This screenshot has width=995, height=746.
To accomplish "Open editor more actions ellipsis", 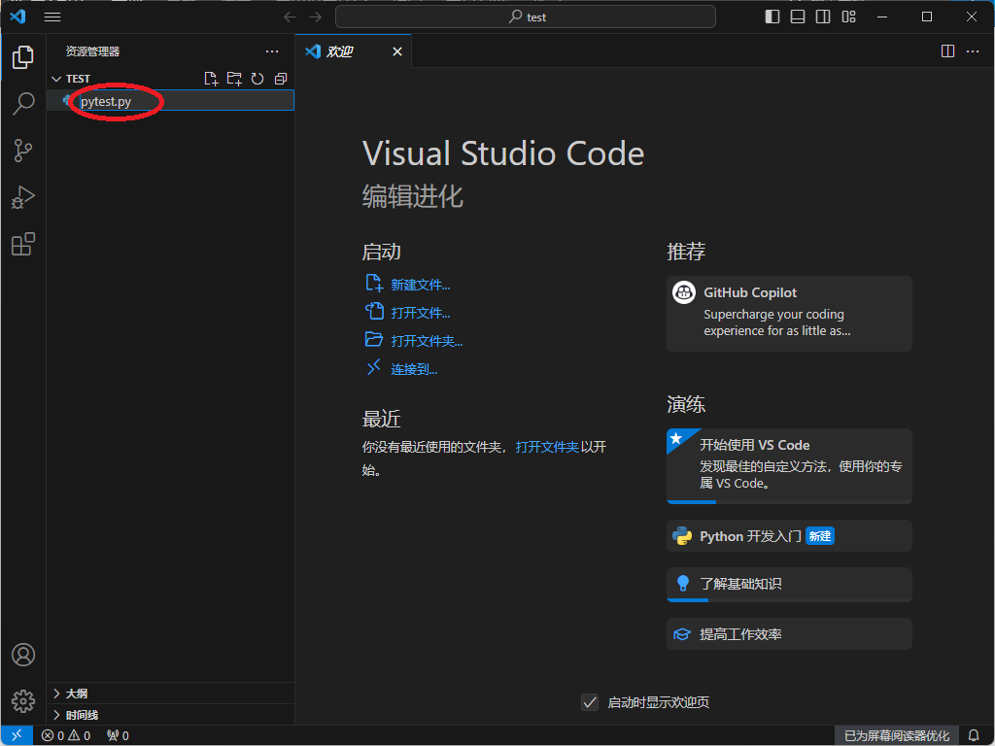I will pyautogui.click(x=972, y=51).
